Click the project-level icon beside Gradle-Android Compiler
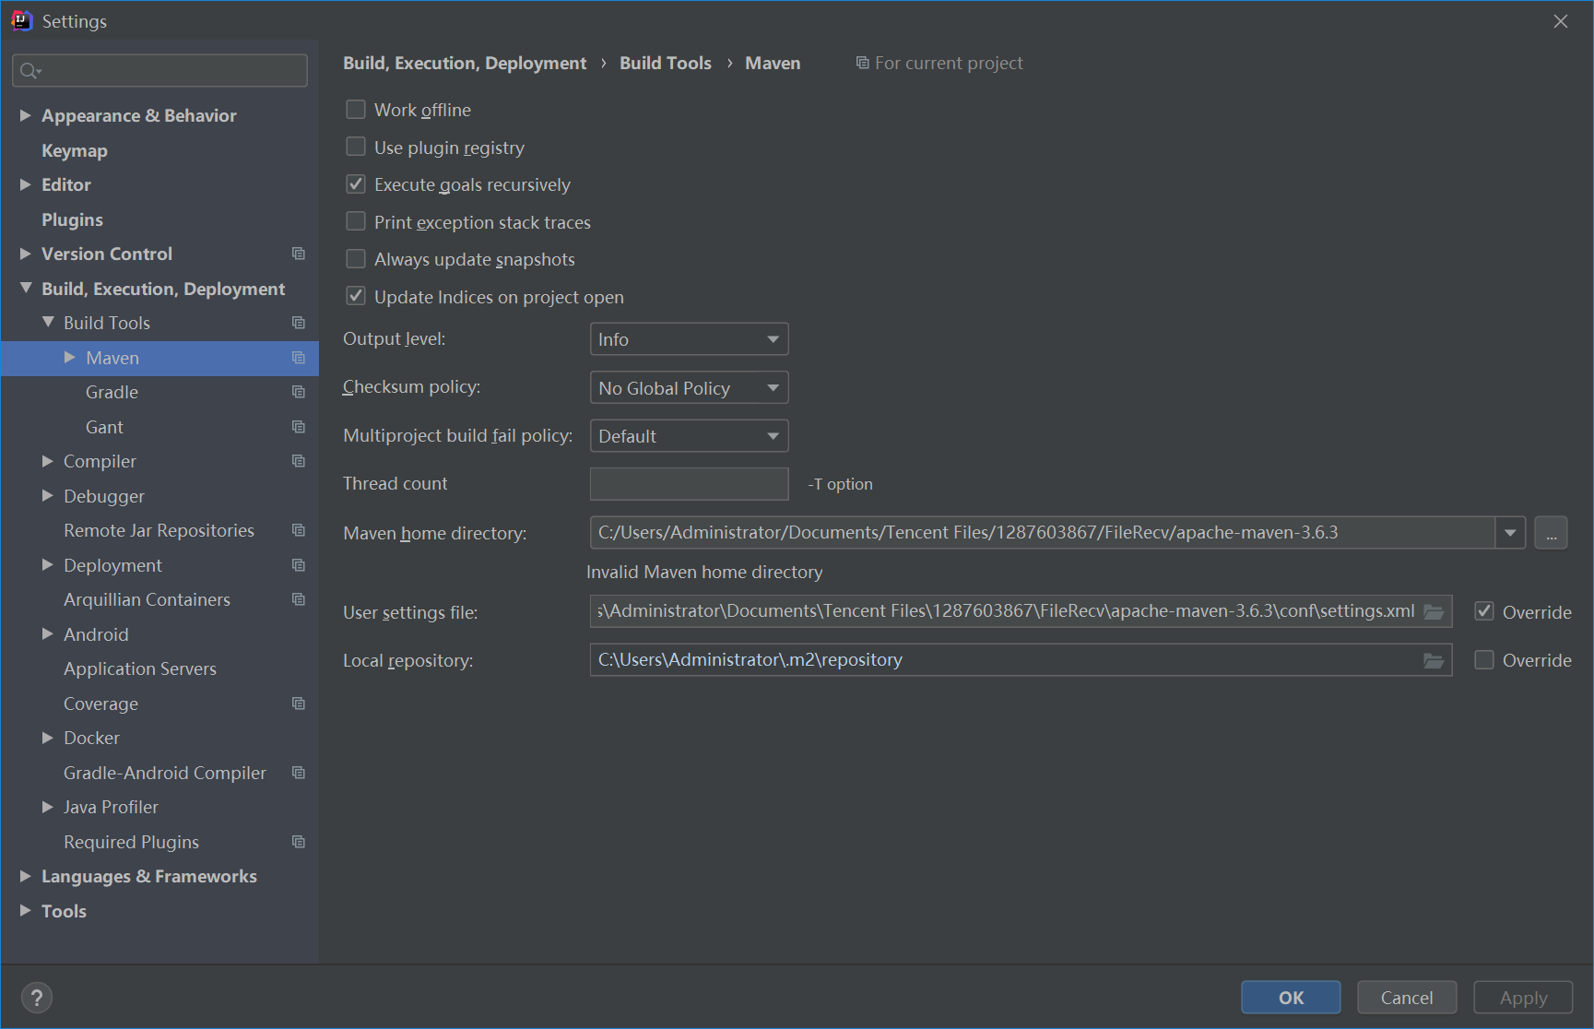This screenshot has height=1029, width=1594. 299,773
